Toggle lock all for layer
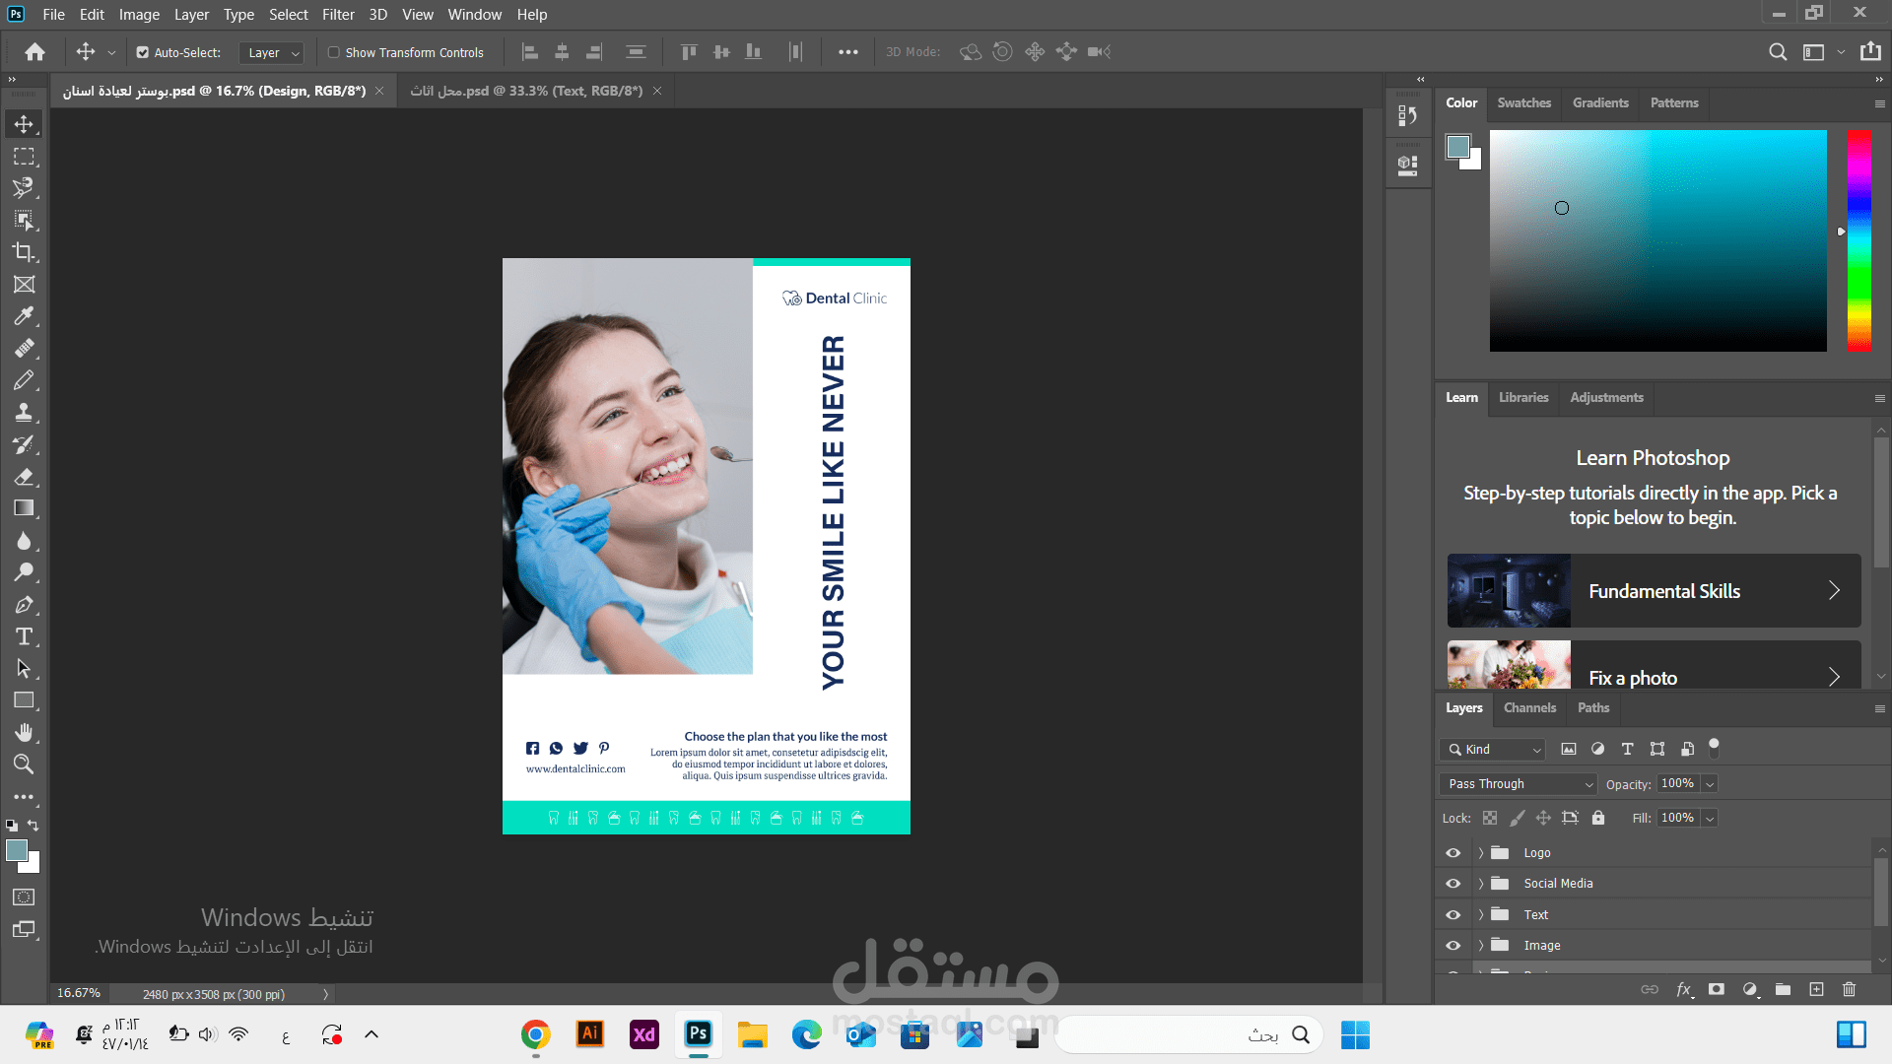The image size is (1892, 1064). (1598, 818)
